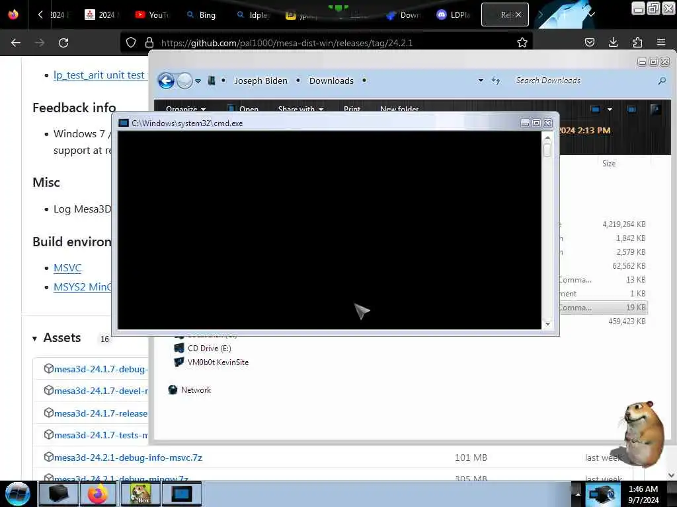Open Explorer help icon
Image resolution: width=677 pixels, height=507 pixels.
pyautogui.click(x=655, y=109)
